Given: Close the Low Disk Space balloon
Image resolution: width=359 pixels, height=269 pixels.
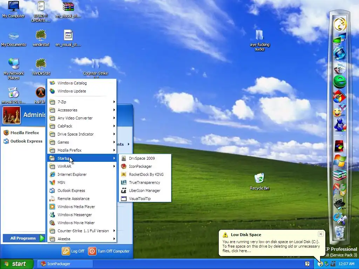Looking at the screenshot, I should point(320,234).
